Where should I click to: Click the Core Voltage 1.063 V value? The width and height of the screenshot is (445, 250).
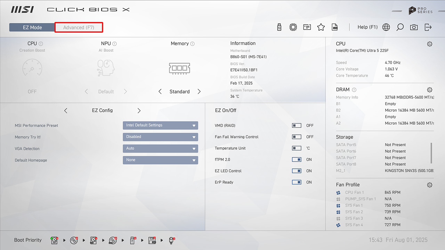pos(391,69)
